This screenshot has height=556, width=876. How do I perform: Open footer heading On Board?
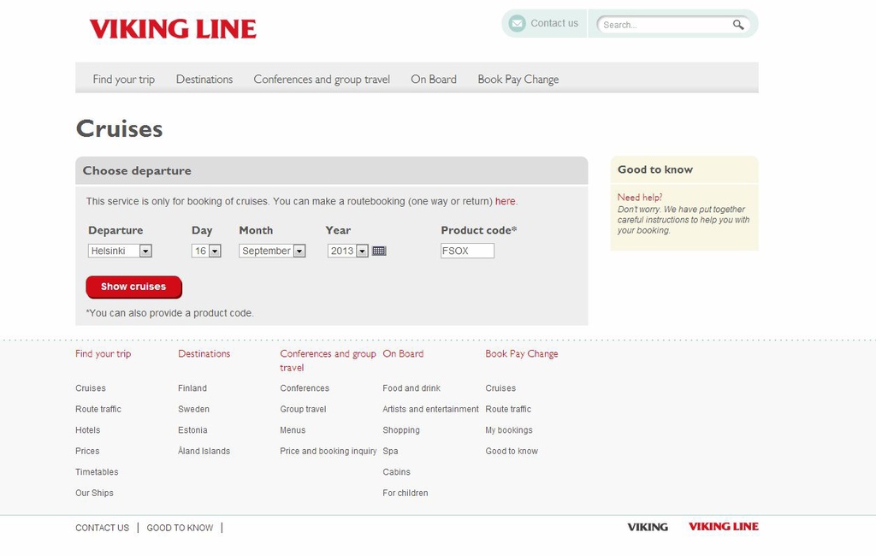pyautogui.click(x=403, y=354)
